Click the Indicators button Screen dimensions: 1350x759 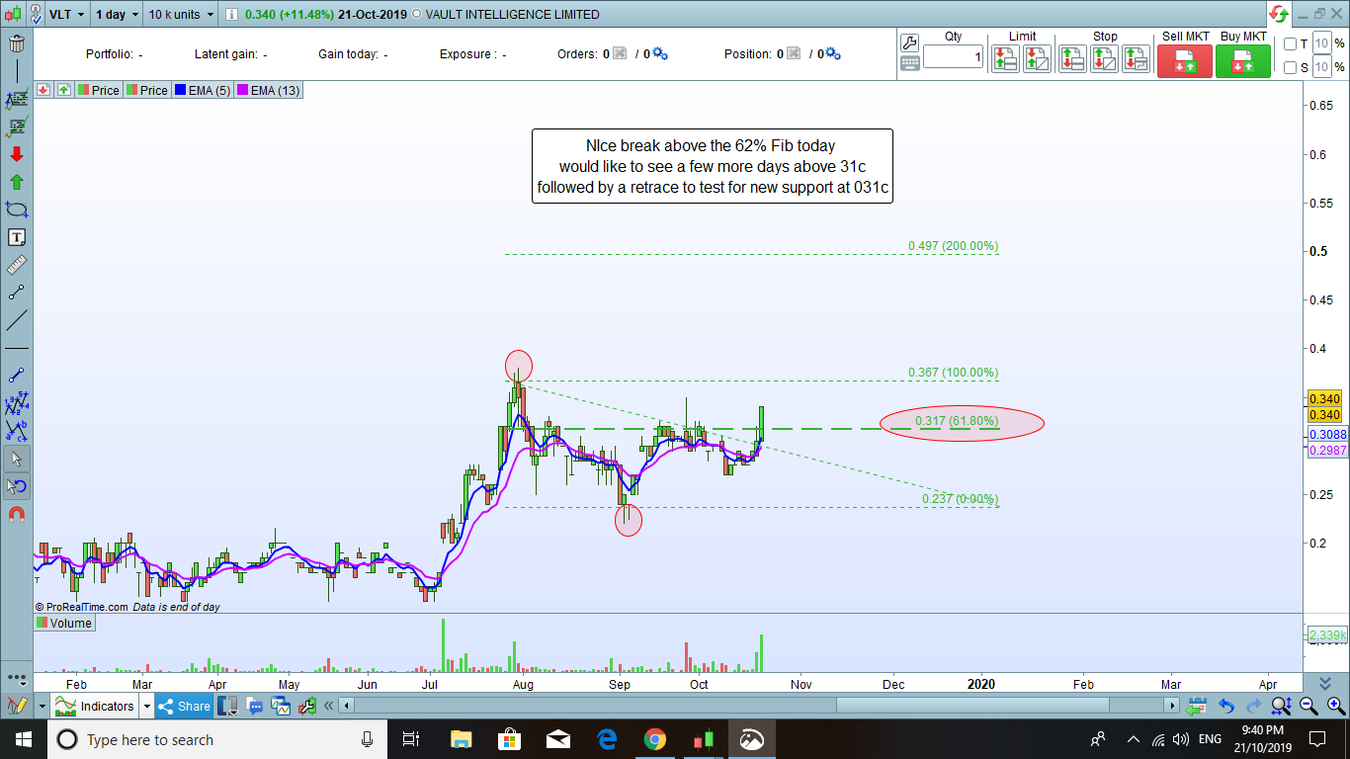[95, 707]
